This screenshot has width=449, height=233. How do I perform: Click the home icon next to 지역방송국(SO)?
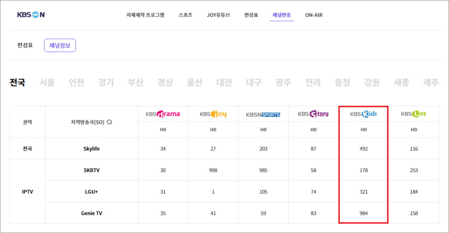[109, 122]
